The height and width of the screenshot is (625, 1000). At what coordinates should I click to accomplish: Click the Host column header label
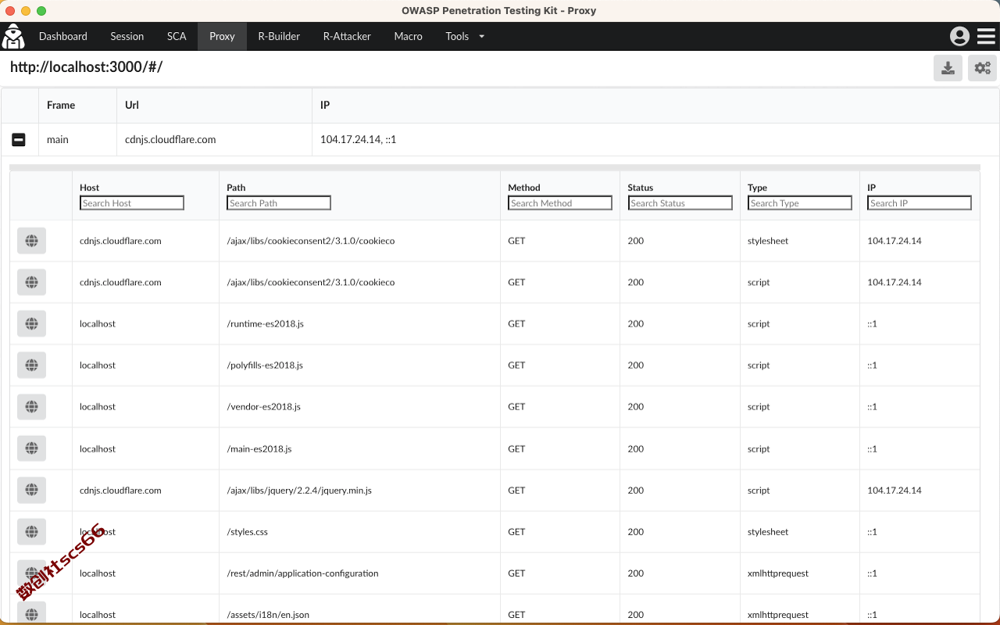click(x=90, y=187)
